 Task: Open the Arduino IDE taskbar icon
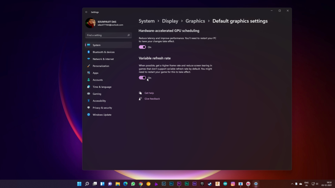pos(225,184)
